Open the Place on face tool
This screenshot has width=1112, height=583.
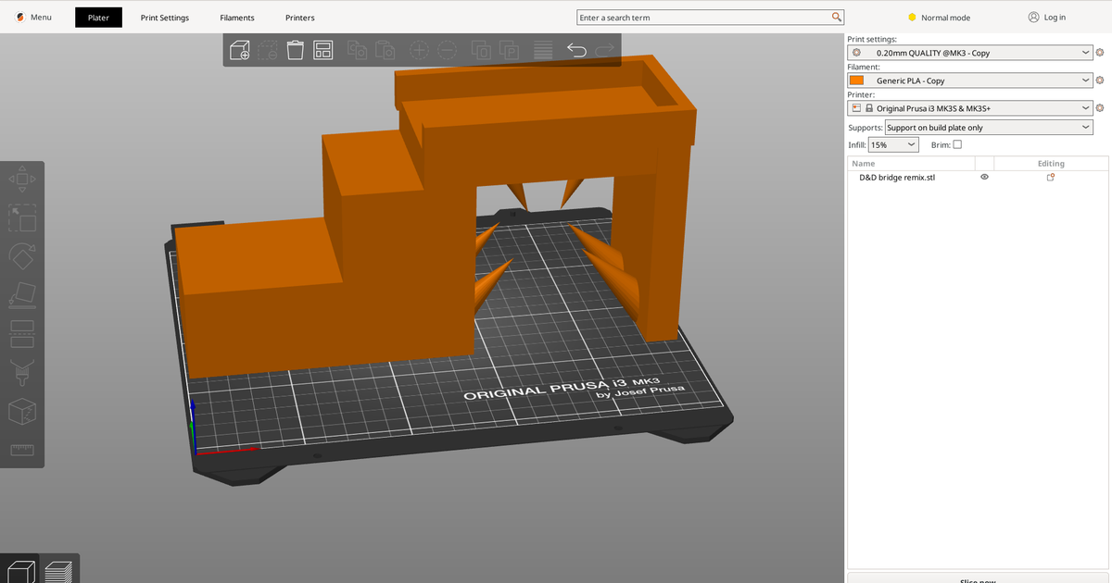[22, 295]
